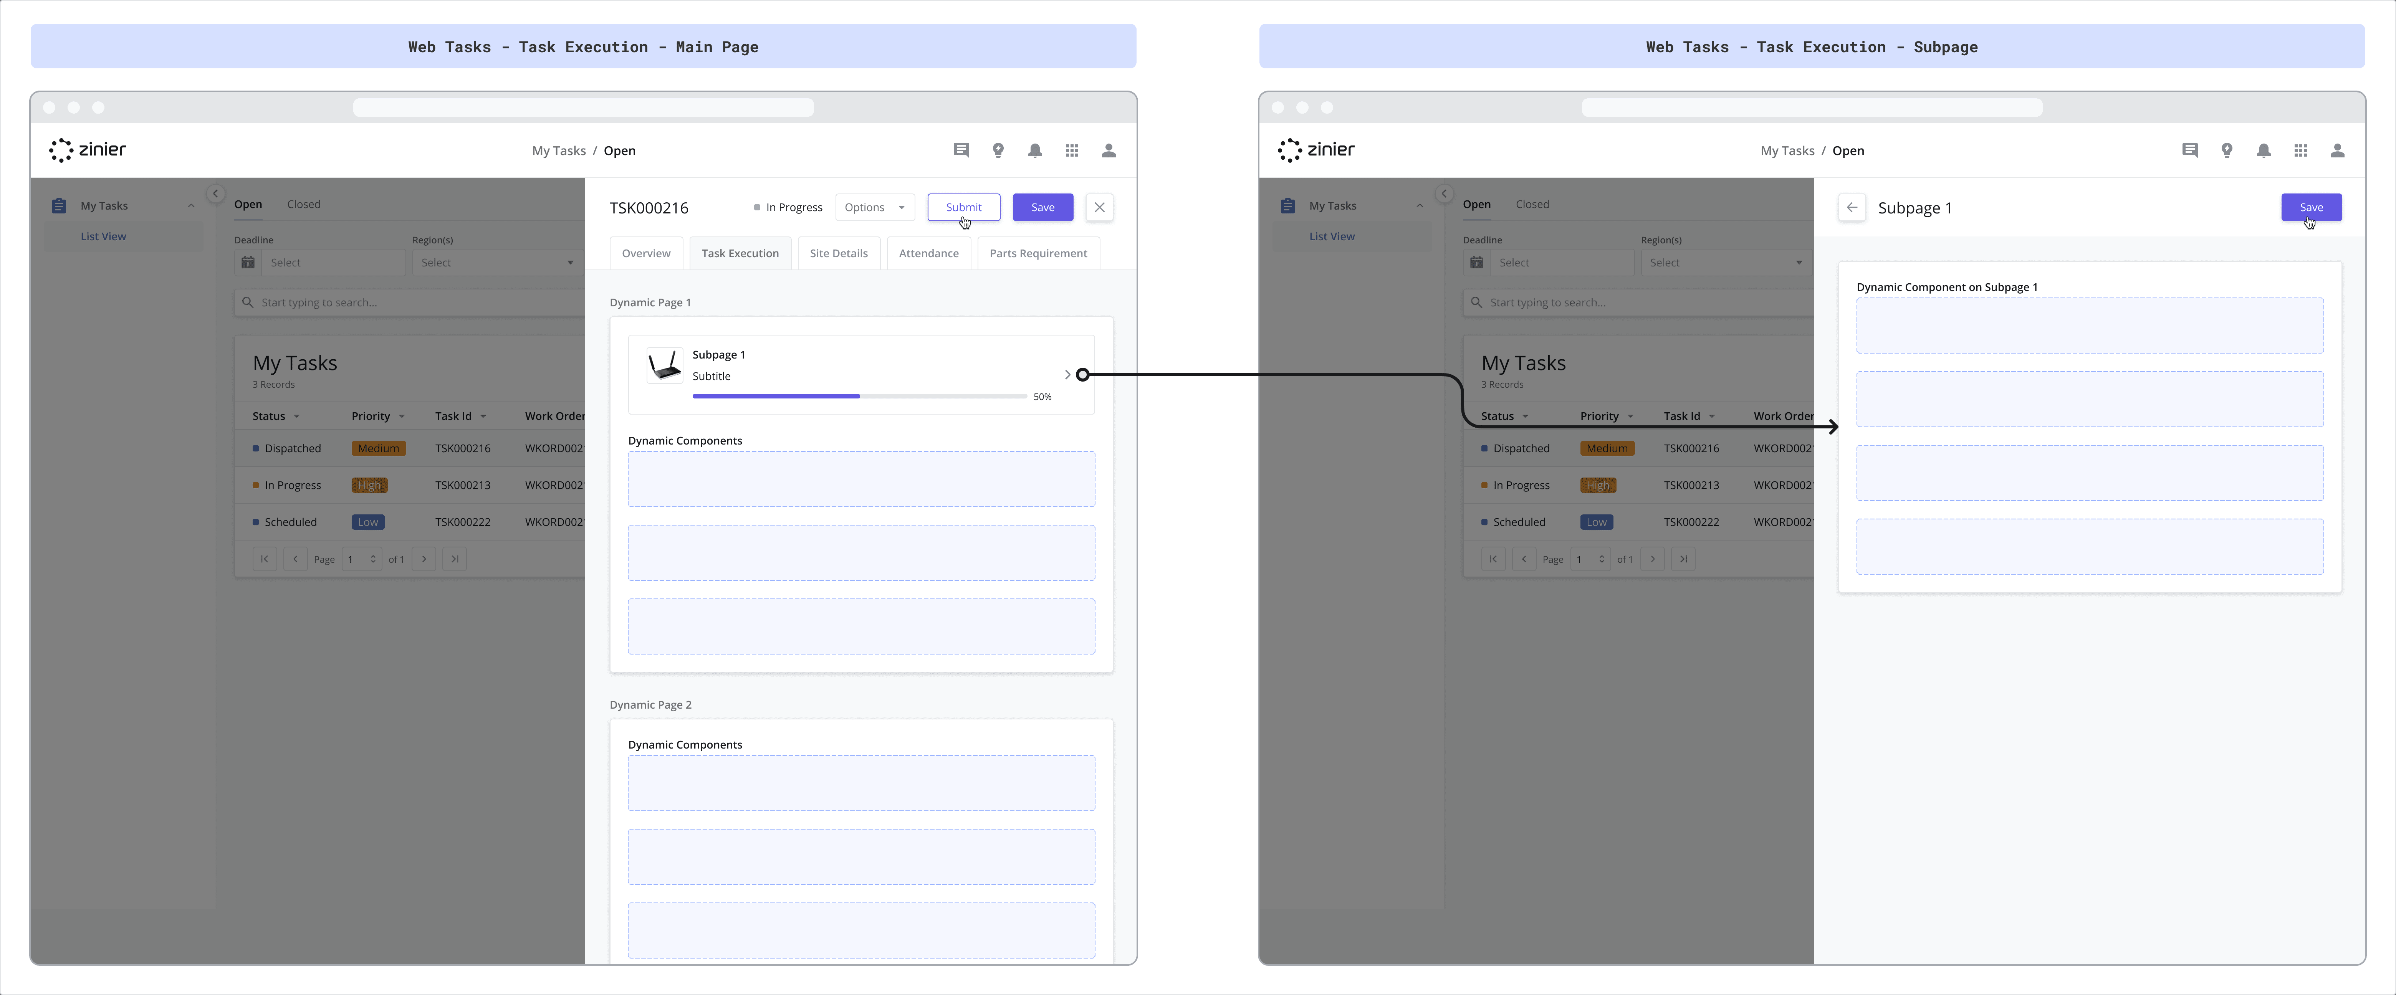Click Subpage 1 router thumbnail image
2396x995 pixels.
tap(665, 365)
